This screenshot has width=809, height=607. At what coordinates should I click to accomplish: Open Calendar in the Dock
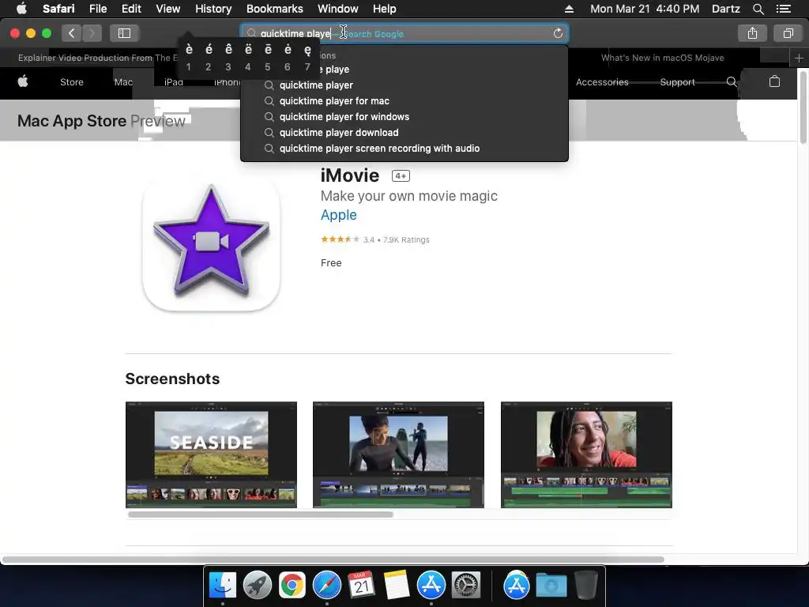click(x=361, y=586)
